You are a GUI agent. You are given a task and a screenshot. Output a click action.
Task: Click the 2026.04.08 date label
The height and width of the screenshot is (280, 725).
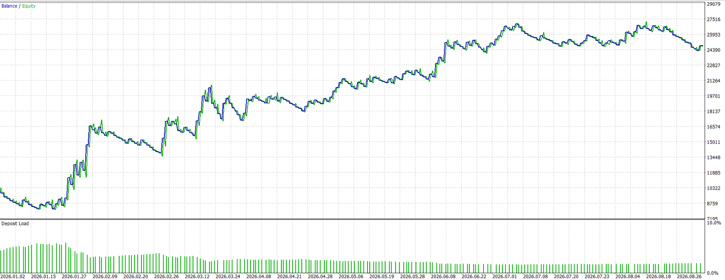(259, 276)
